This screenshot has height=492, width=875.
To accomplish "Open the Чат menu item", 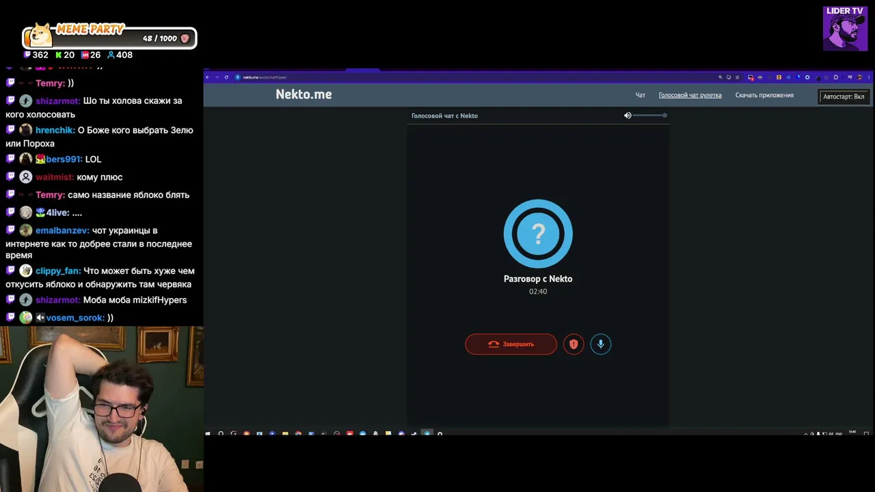I will pos(641,96).
